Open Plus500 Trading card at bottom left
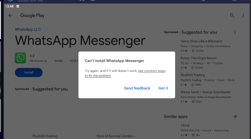This screenshot has height=139, width=251. [x=45, y=136]
